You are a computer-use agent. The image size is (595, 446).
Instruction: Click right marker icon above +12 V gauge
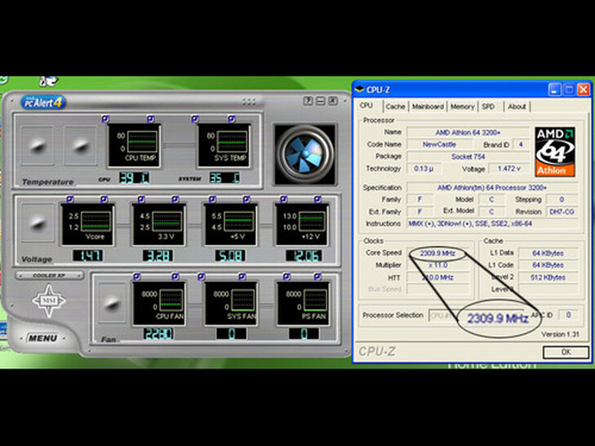coord(317,199)
